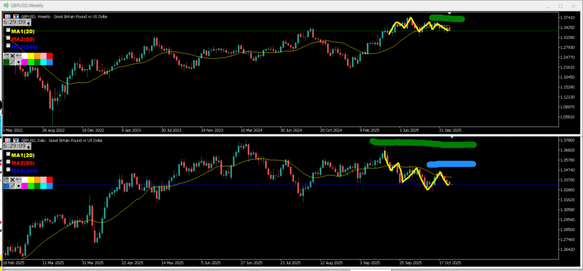Click the hand/mouse tool icon in Daily palette

6,179
